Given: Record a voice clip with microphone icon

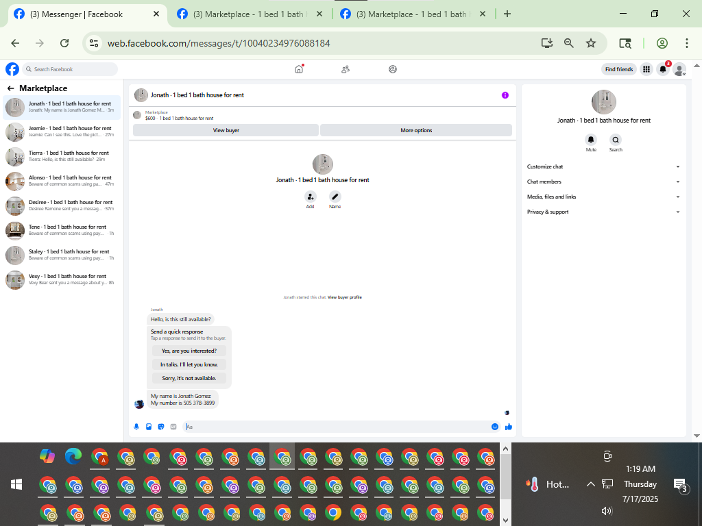Looking at the screenshot, I should click(136, 427).
